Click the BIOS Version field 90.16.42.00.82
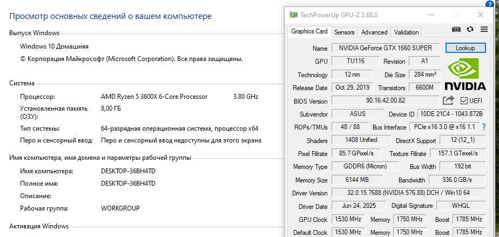The image size is (499, 237). [x=386, y=100]
